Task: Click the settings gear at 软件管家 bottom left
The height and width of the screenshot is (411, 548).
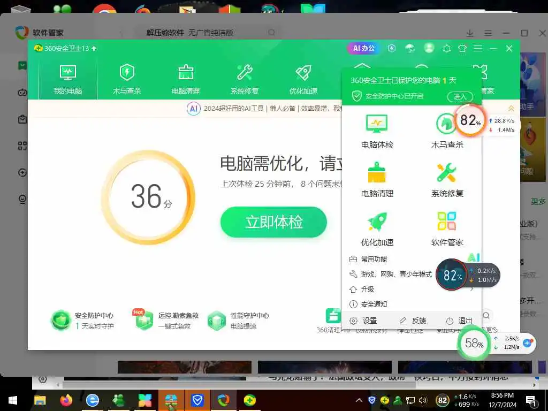Action: tap(43, 379)
